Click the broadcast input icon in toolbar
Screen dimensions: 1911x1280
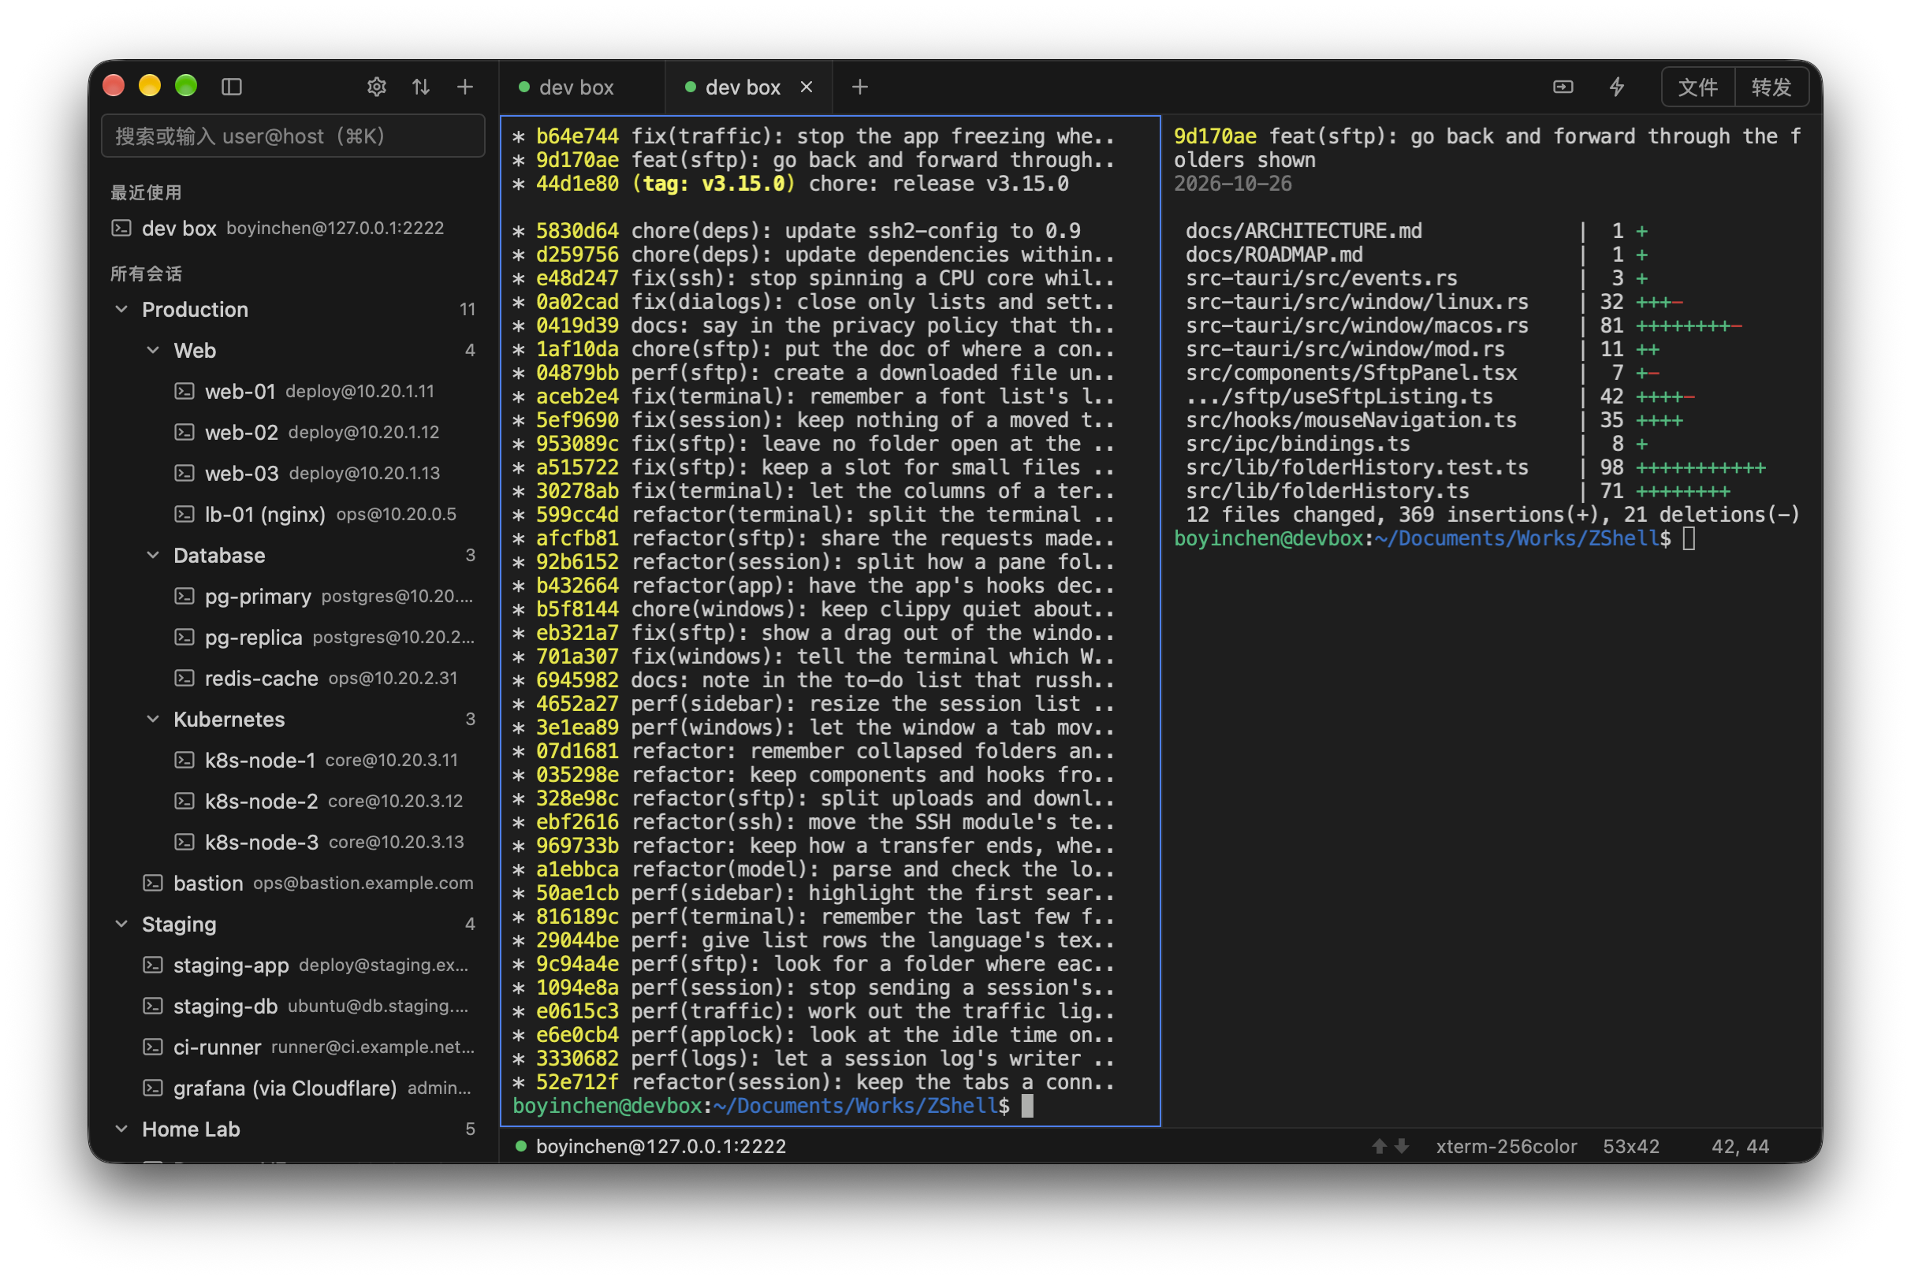[x=1563, y=87]
